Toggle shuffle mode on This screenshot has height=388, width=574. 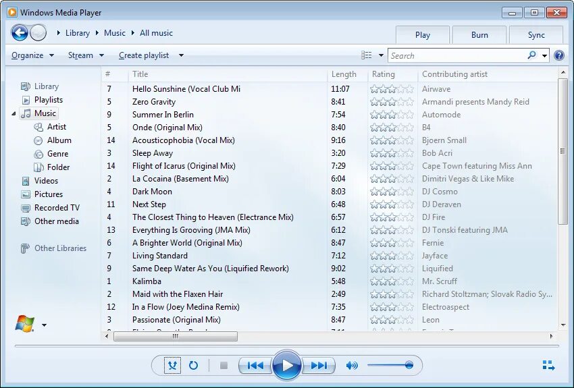tap(172, 365)
